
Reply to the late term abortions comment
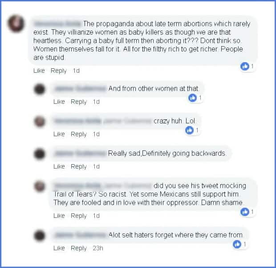point(59,71)
